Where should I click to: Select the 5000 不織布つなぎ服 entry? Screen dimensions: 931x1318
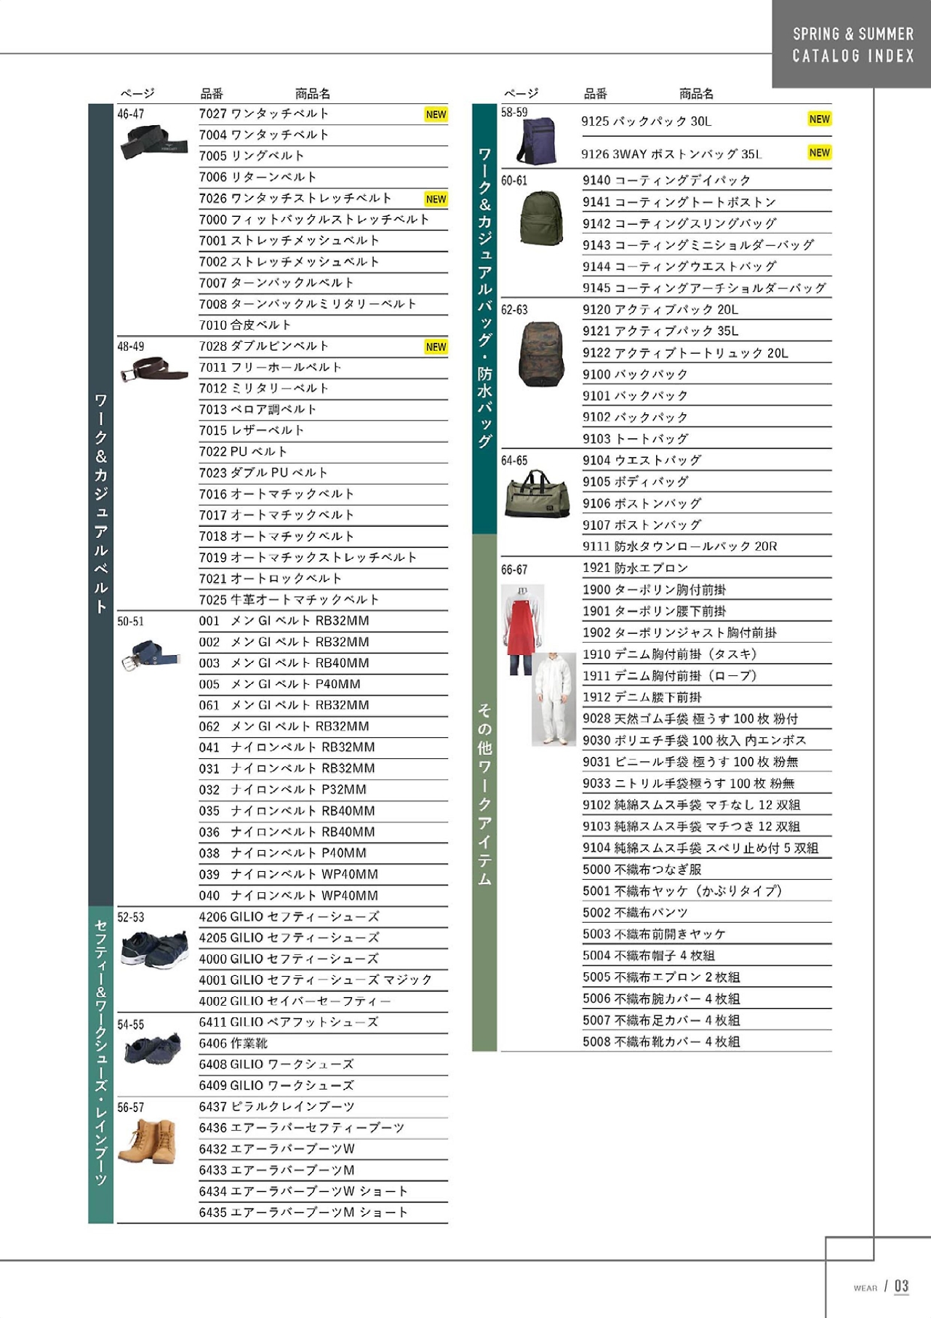(642, 870)
